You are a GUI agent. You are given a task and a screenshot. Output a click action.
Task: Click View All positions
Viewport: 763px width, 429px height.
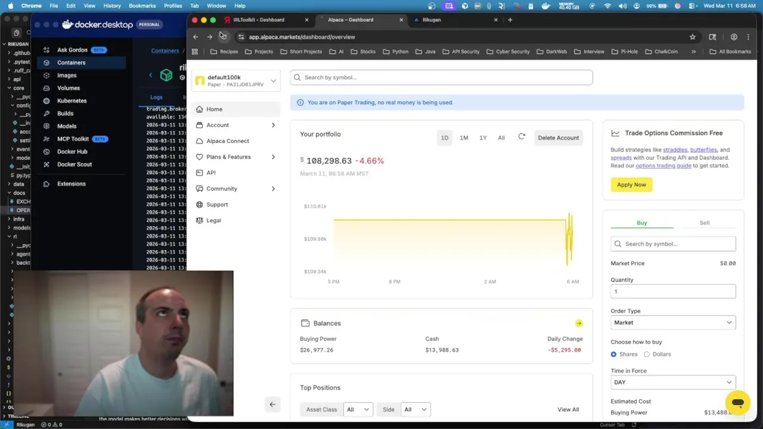[568, 409]
